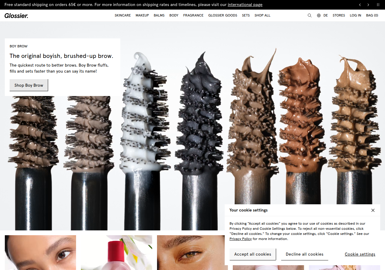
Task: Follow the international page link
Action: 245,5
